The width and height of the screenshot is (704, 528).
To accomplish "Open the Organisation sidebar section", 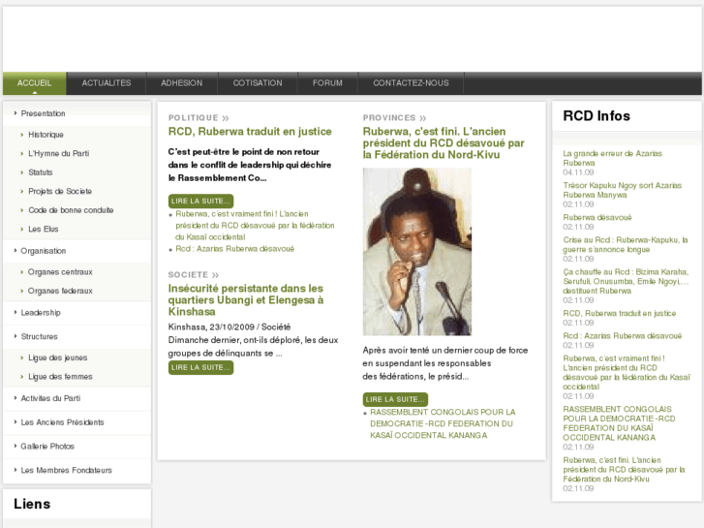I will point(44,251).
